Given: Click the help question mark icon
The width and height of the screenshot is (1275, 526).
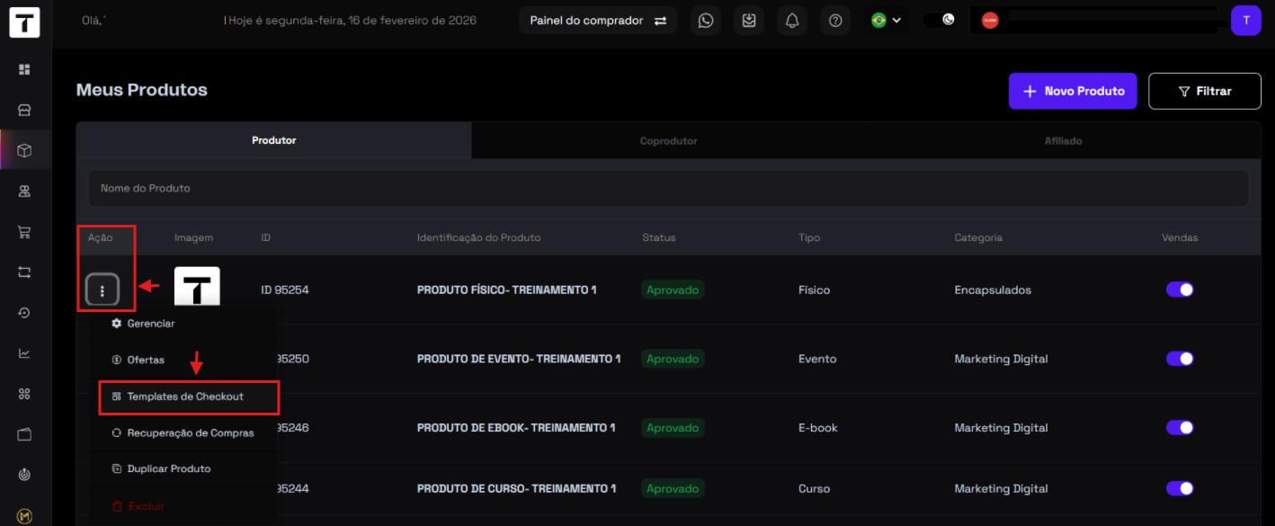Looking at the screenshot, I should coord(835,21).
